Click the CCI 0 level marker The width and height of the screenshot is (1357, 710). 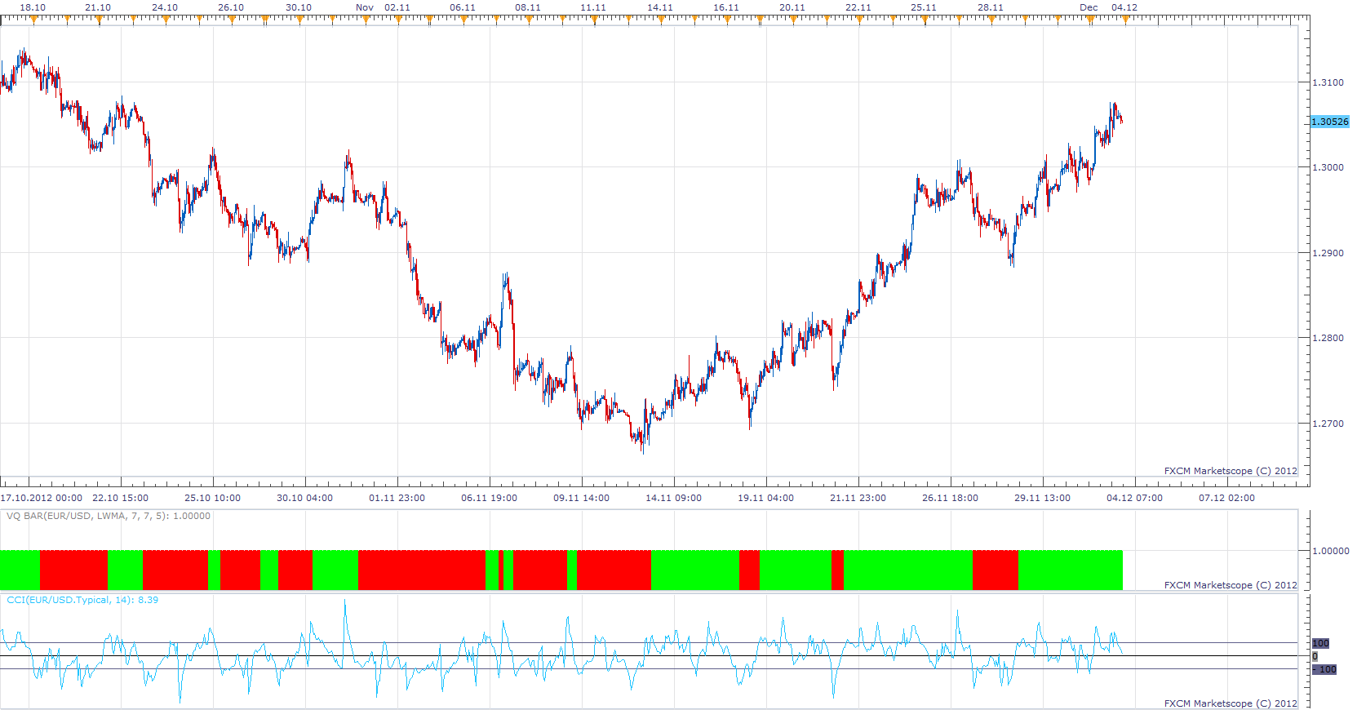[1315, 656]
